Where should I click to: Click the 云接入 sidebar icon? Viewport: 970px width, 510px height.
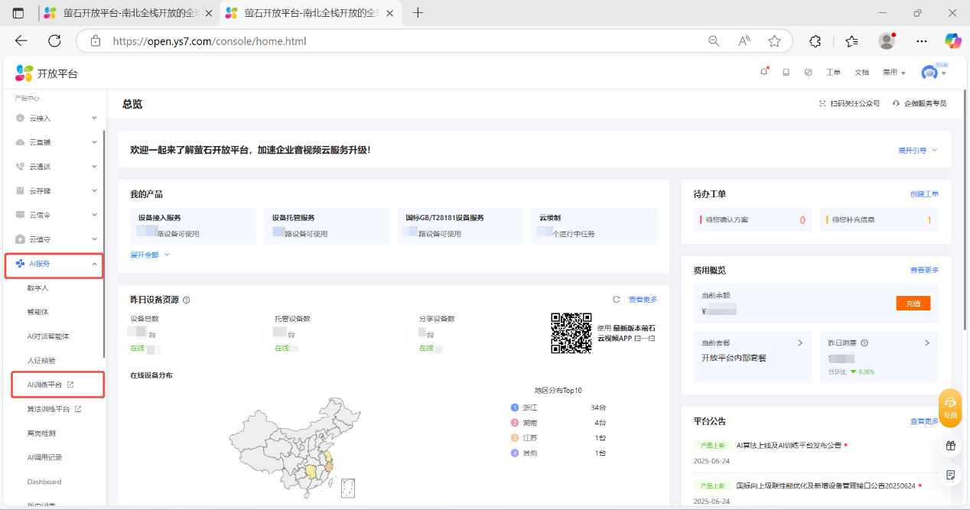coord(20,118)
